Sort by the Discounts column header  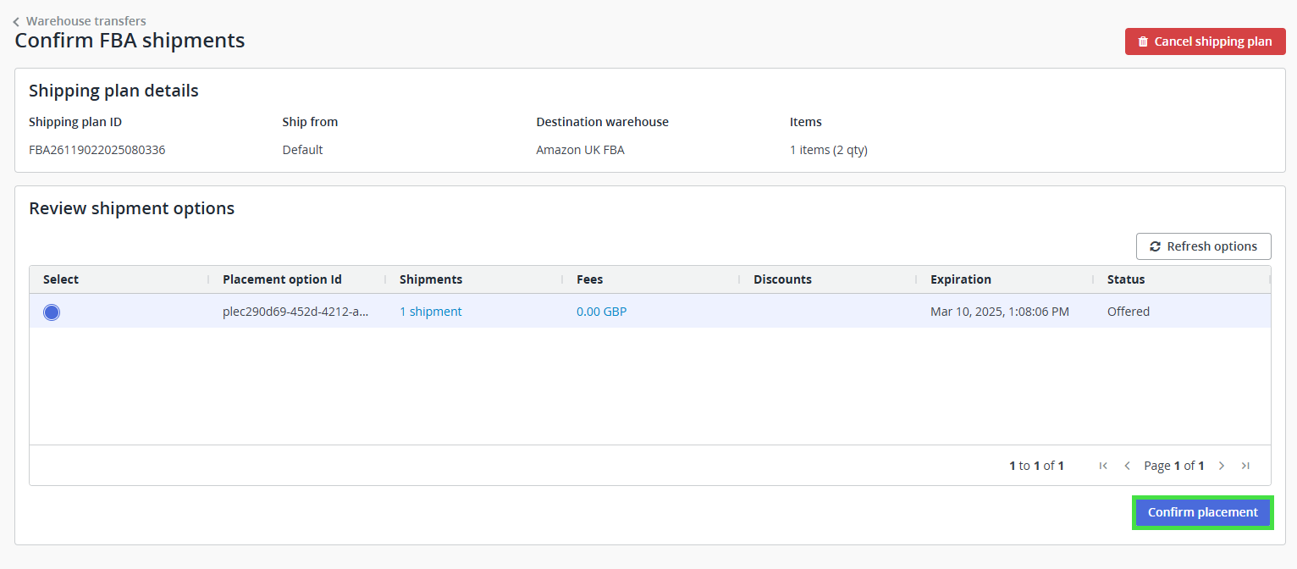pos(782,279)
